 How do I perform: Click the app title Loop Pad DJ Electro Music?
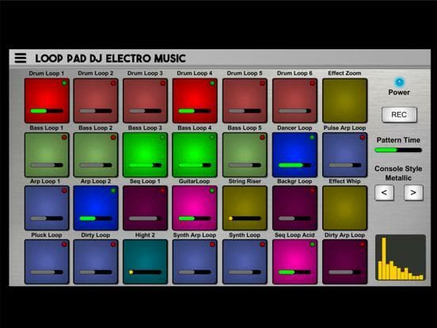point(110,59)
